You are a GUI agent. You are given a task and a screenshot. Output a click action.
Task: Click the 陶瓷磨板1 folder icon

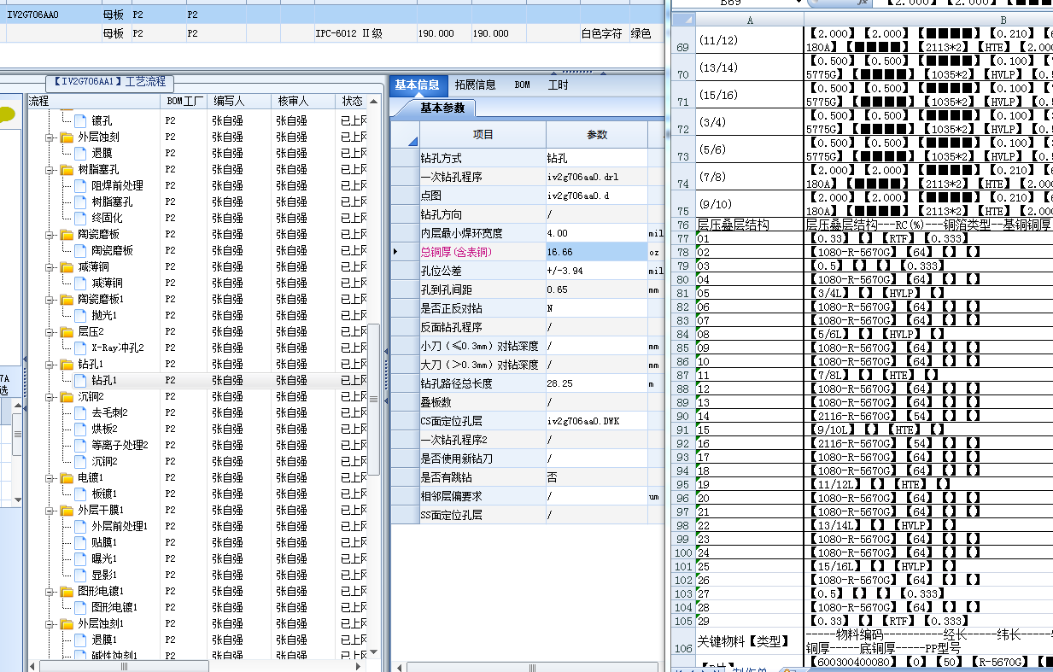tap(67, 299)
